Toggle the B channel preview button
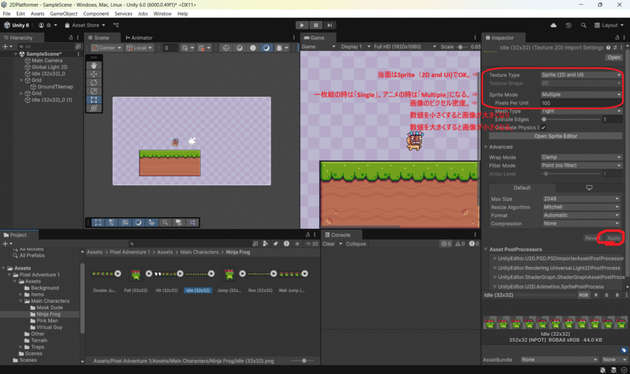630x374 pixels. click(x=617, y=295)
